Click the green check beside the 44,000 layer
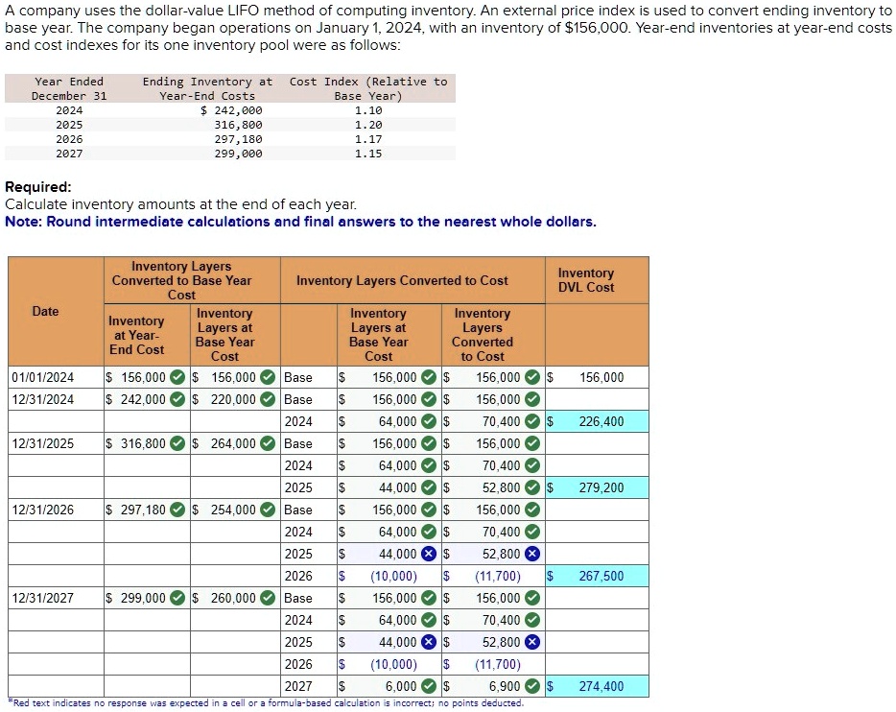Screen dimensions: 896x712 click(x=429, y=487)
